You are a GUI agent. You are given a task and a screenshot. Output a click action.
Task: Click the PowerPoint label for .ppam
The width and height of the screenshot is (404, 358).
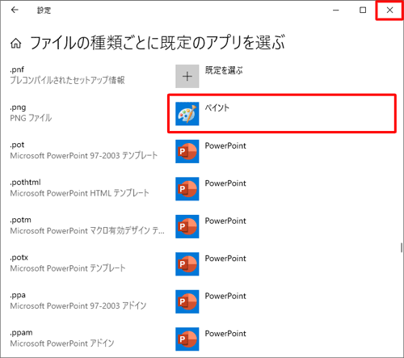(225, 334)
